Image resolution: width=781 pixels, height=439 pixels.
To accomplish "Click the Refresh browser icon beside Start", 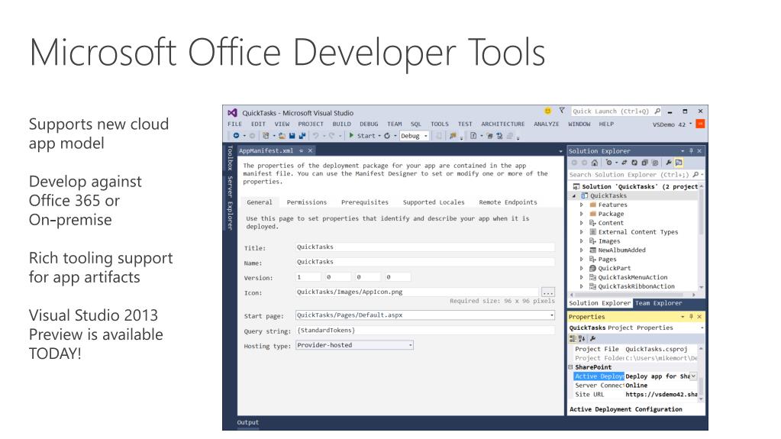I will click(x=387, y=136).
